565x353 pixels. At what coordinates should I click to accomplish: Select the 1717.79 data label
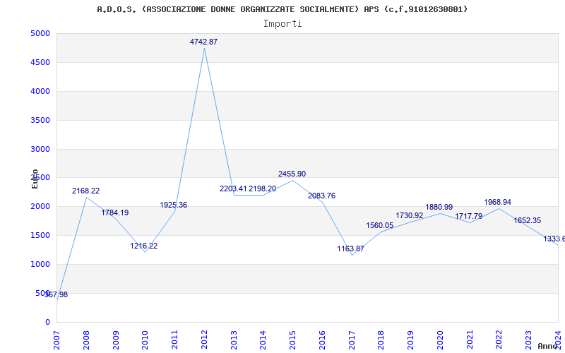click(469, 217)
